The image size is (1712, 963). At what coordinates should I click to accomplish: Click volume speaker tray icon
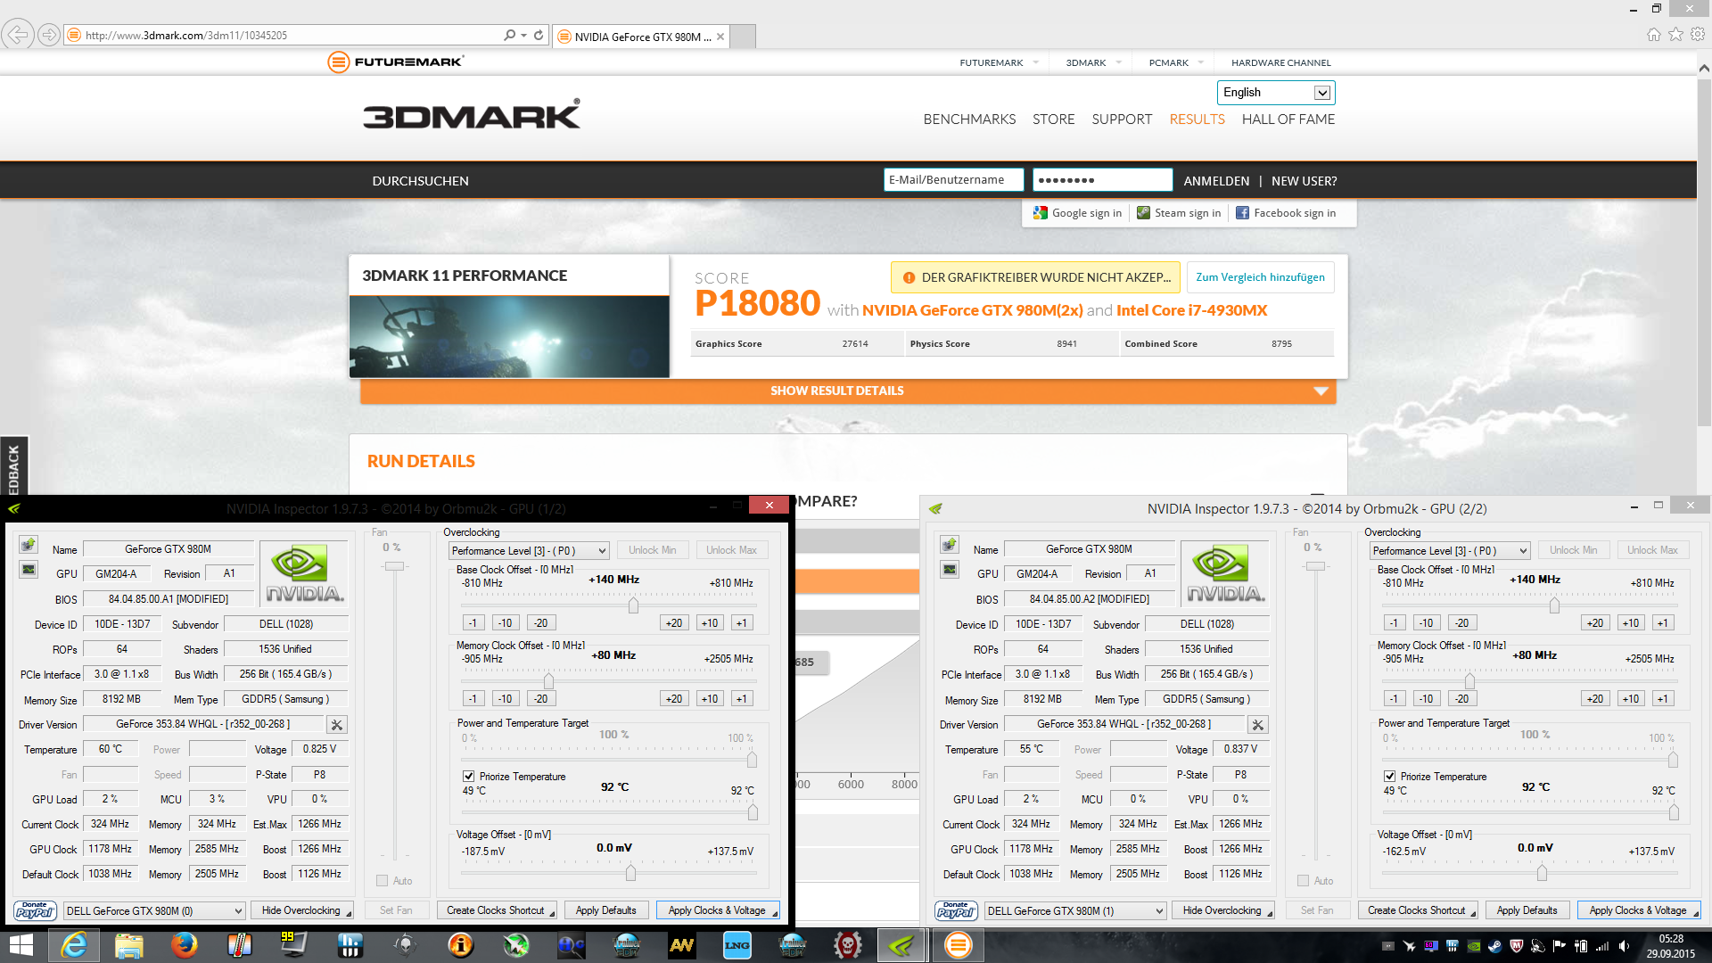click(x=1624, y=946)
